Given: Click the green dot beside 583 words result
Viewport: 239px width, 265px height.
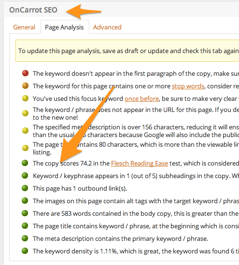Looking at the screenshot, I should click(25, 213).
